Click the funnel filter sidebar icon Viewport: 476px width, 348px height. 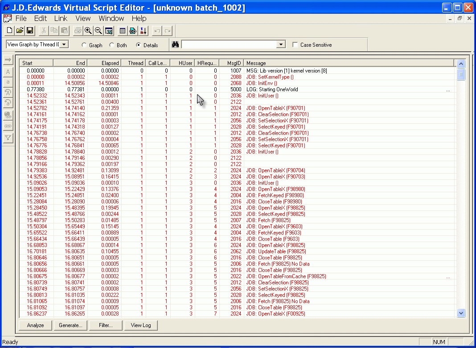8,138
